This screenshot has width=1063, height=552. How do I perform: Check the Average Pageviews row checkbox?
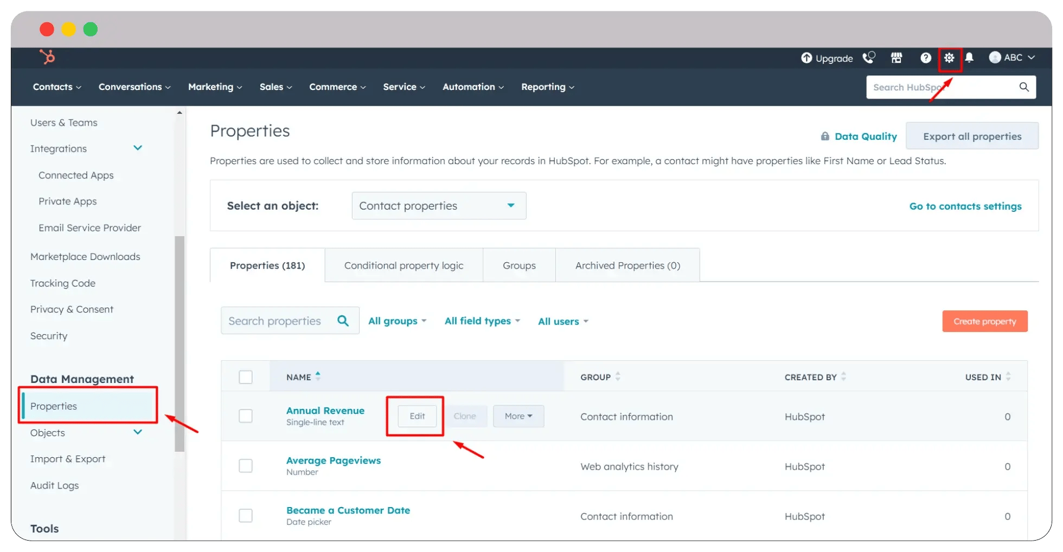tap(246, 465)
